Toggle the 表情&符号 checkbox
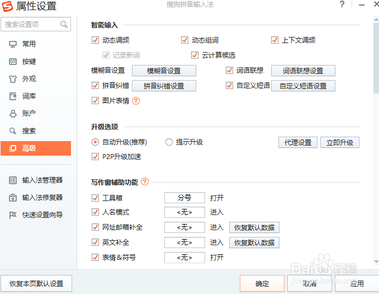 point(95,258)
